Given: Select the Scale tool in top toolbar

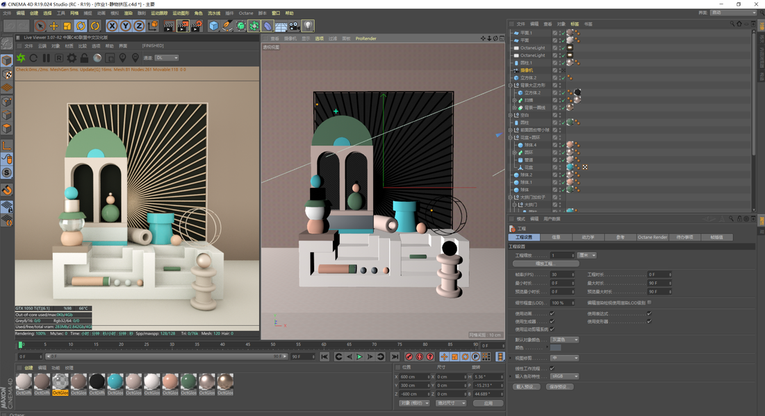Looking at the screenshot, I should pos(67,26).
